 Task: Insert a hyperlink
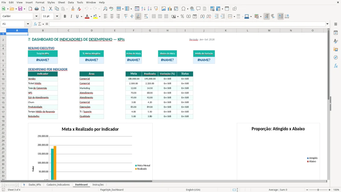pos(192,9)
